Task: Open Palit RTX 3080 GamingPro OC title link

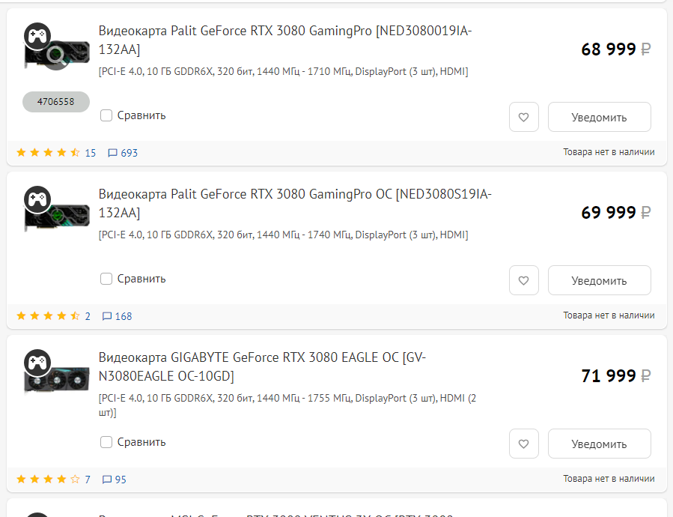Action: pyautogui.click(x=295, y=203)
